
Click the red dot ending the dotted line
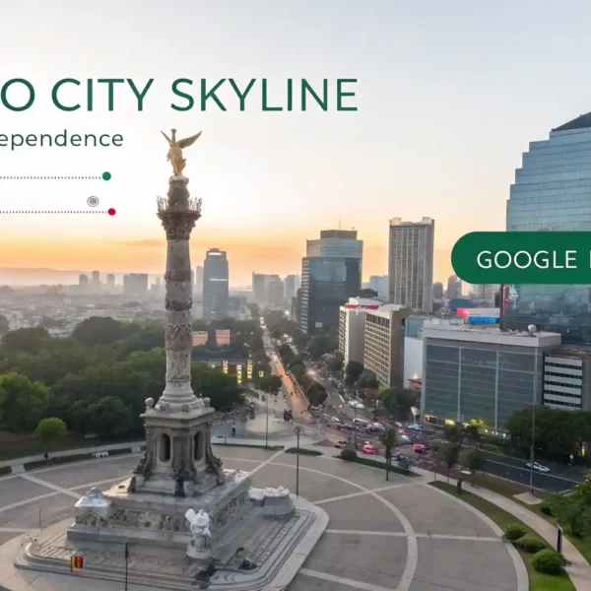point(111,212)
